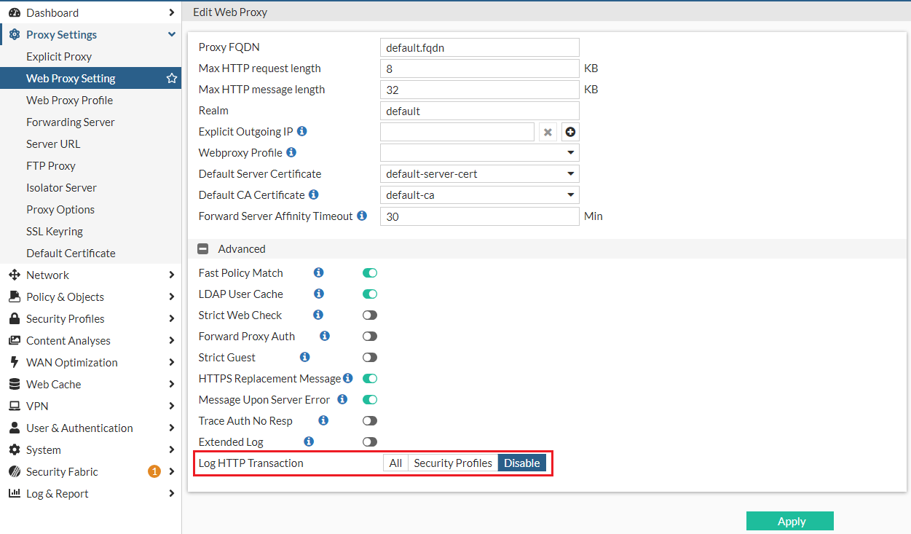Viewport: 911px width, 534px height.
Task: Open Explicit Proxy in the sidebar
Action: (x=59, y=56)
